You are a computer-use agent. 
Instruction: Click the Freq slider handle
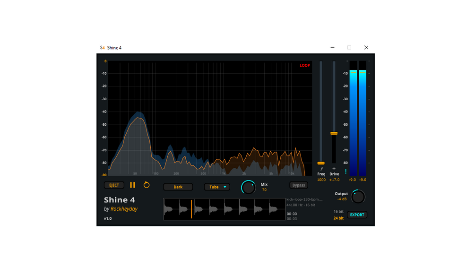321,163
